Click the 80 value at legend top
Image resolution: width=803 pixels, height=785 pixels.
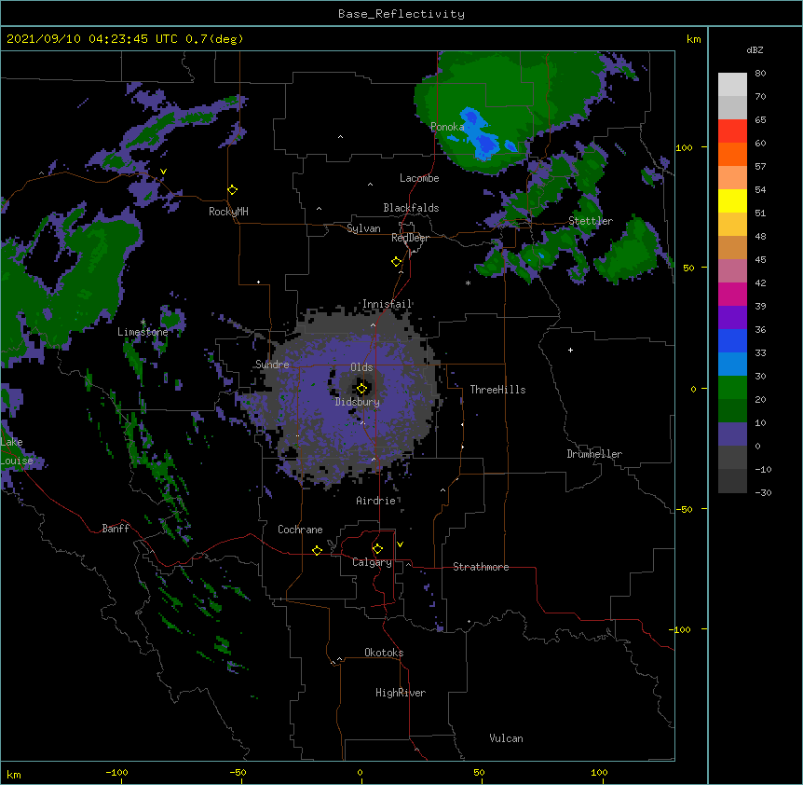tap(760, 73)
